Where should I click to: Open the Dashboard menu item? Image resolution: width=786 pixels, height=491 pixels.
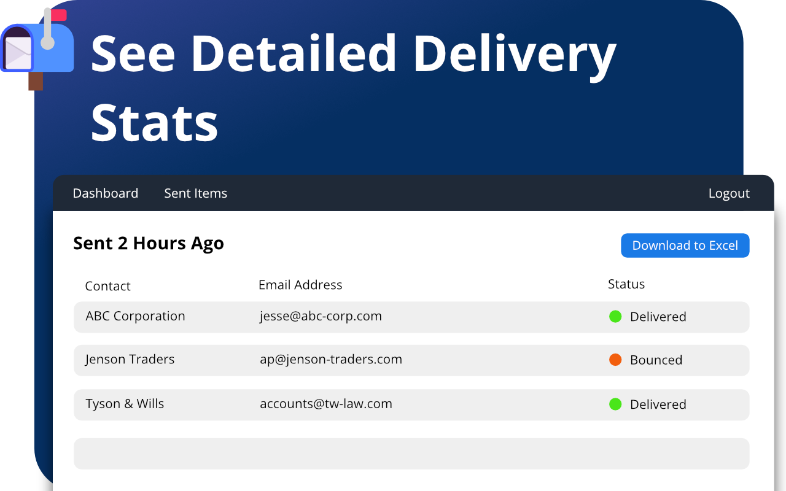pos(106,193)
